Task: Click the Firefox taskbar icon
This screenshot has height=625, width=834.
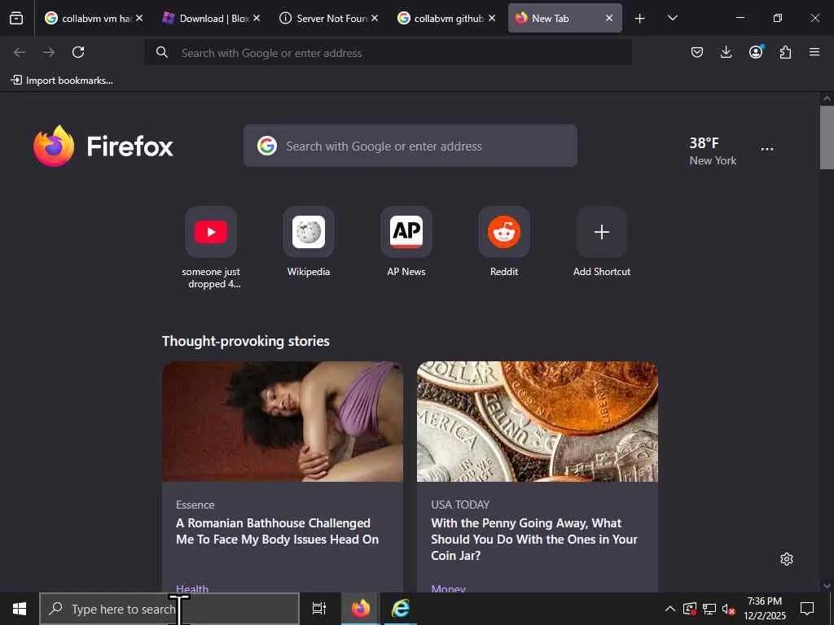Action: 360,609
